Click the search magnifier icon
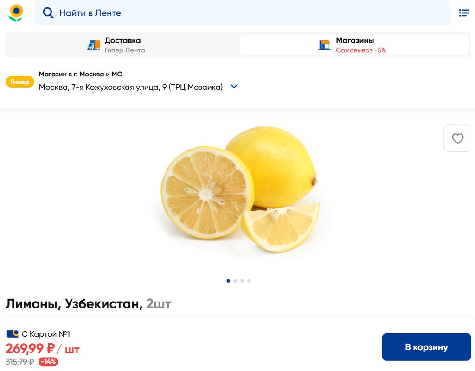The height and width of the screenshot is (371, 475). (48, 13)
